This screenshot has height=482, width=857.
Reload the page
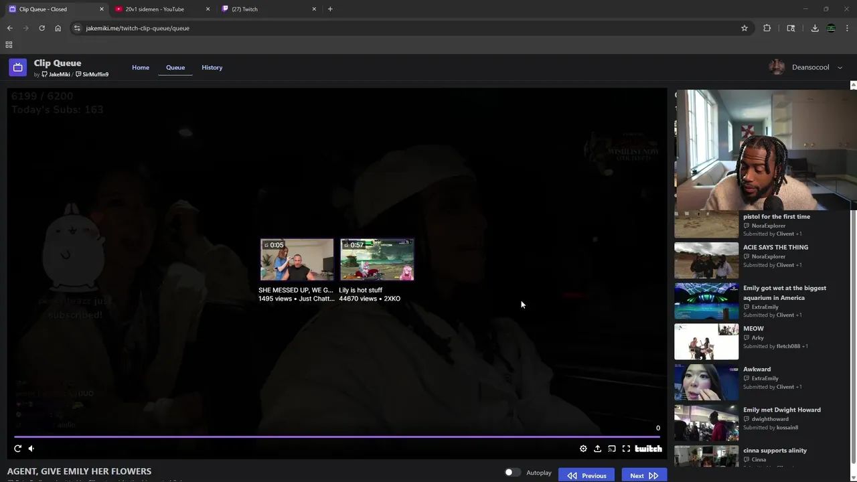(x=42, y=28)
